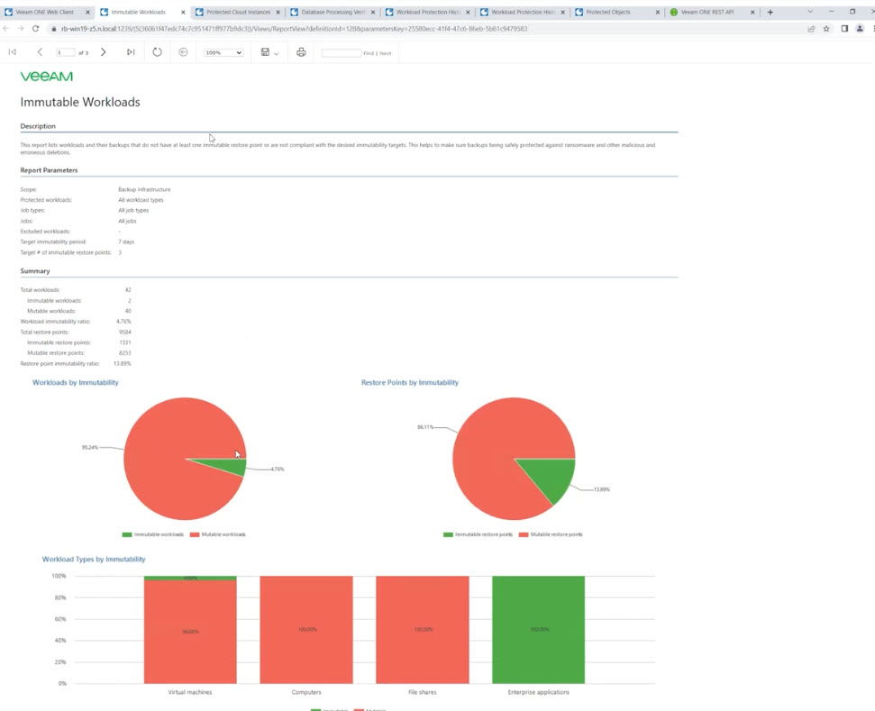875x711 pixels.
Task: Print the report using printer icon
Action: (301, 52)
